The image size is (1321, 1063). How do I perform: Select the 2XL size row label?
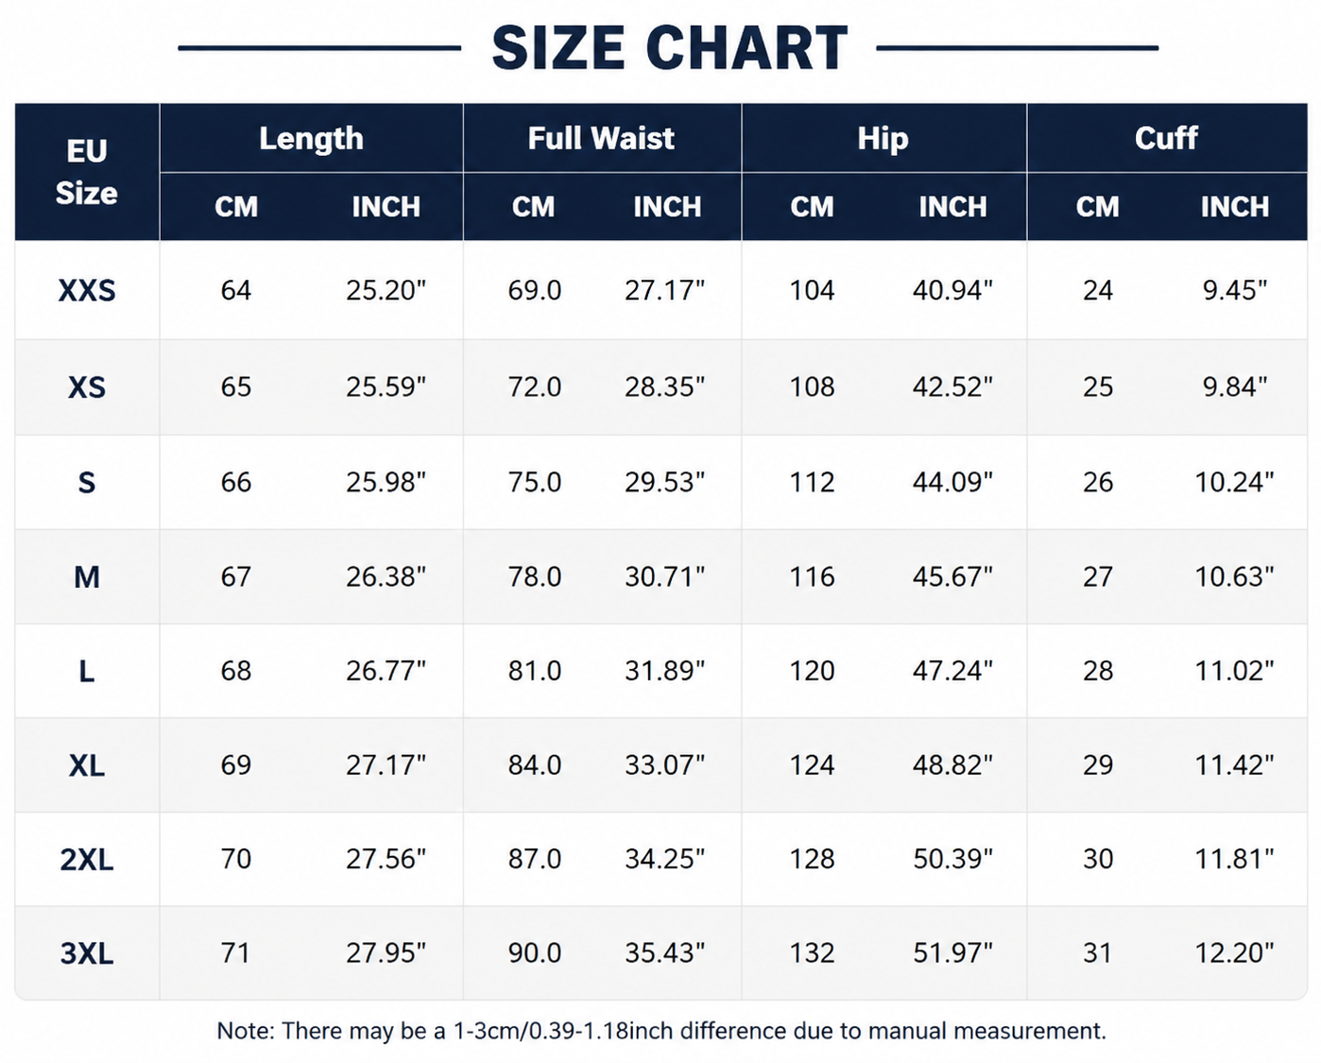point(87,859)
